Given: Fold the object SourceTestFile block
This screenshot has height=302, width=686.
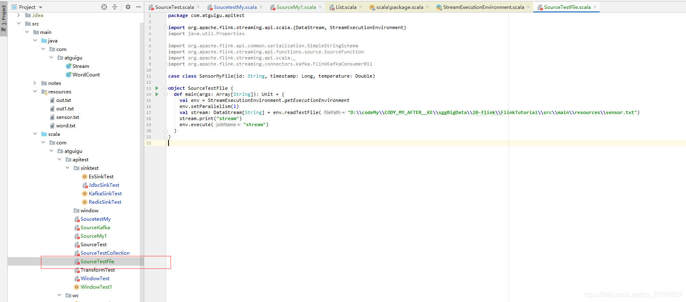Looking at the screenshot, I should (166, 88).
